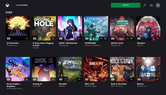
Task: Click Game Pass badge on Among Us
Action: pyautogui.click(x=34, y=79)
